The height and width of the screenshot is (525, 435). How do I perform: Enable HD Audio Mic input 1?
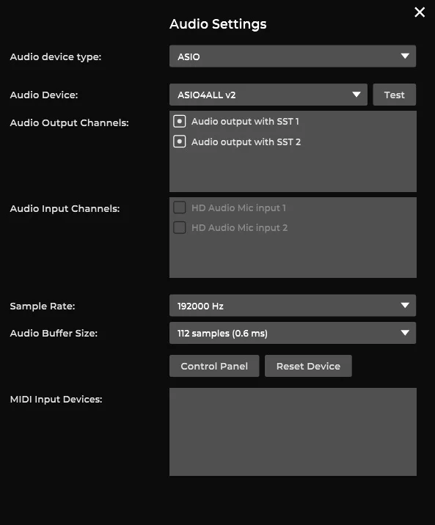coord(180,208)
